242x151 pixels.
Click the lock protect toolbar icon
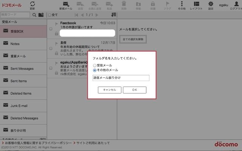[x=153, y=4]
